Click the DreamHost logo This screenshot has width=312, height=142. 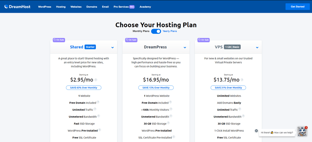tap(17, 7)
